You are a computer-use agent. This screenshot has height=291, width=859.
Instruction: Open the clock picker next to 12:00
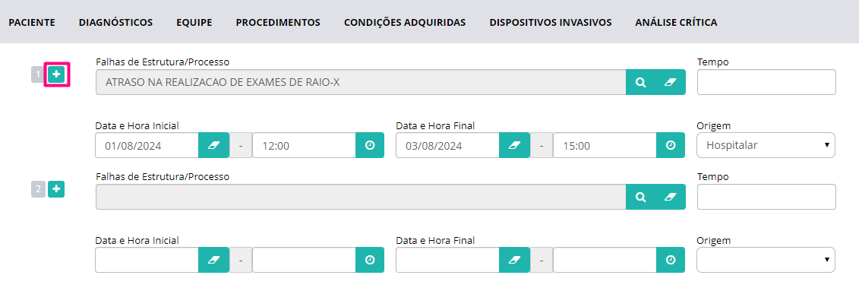(370, 145)
